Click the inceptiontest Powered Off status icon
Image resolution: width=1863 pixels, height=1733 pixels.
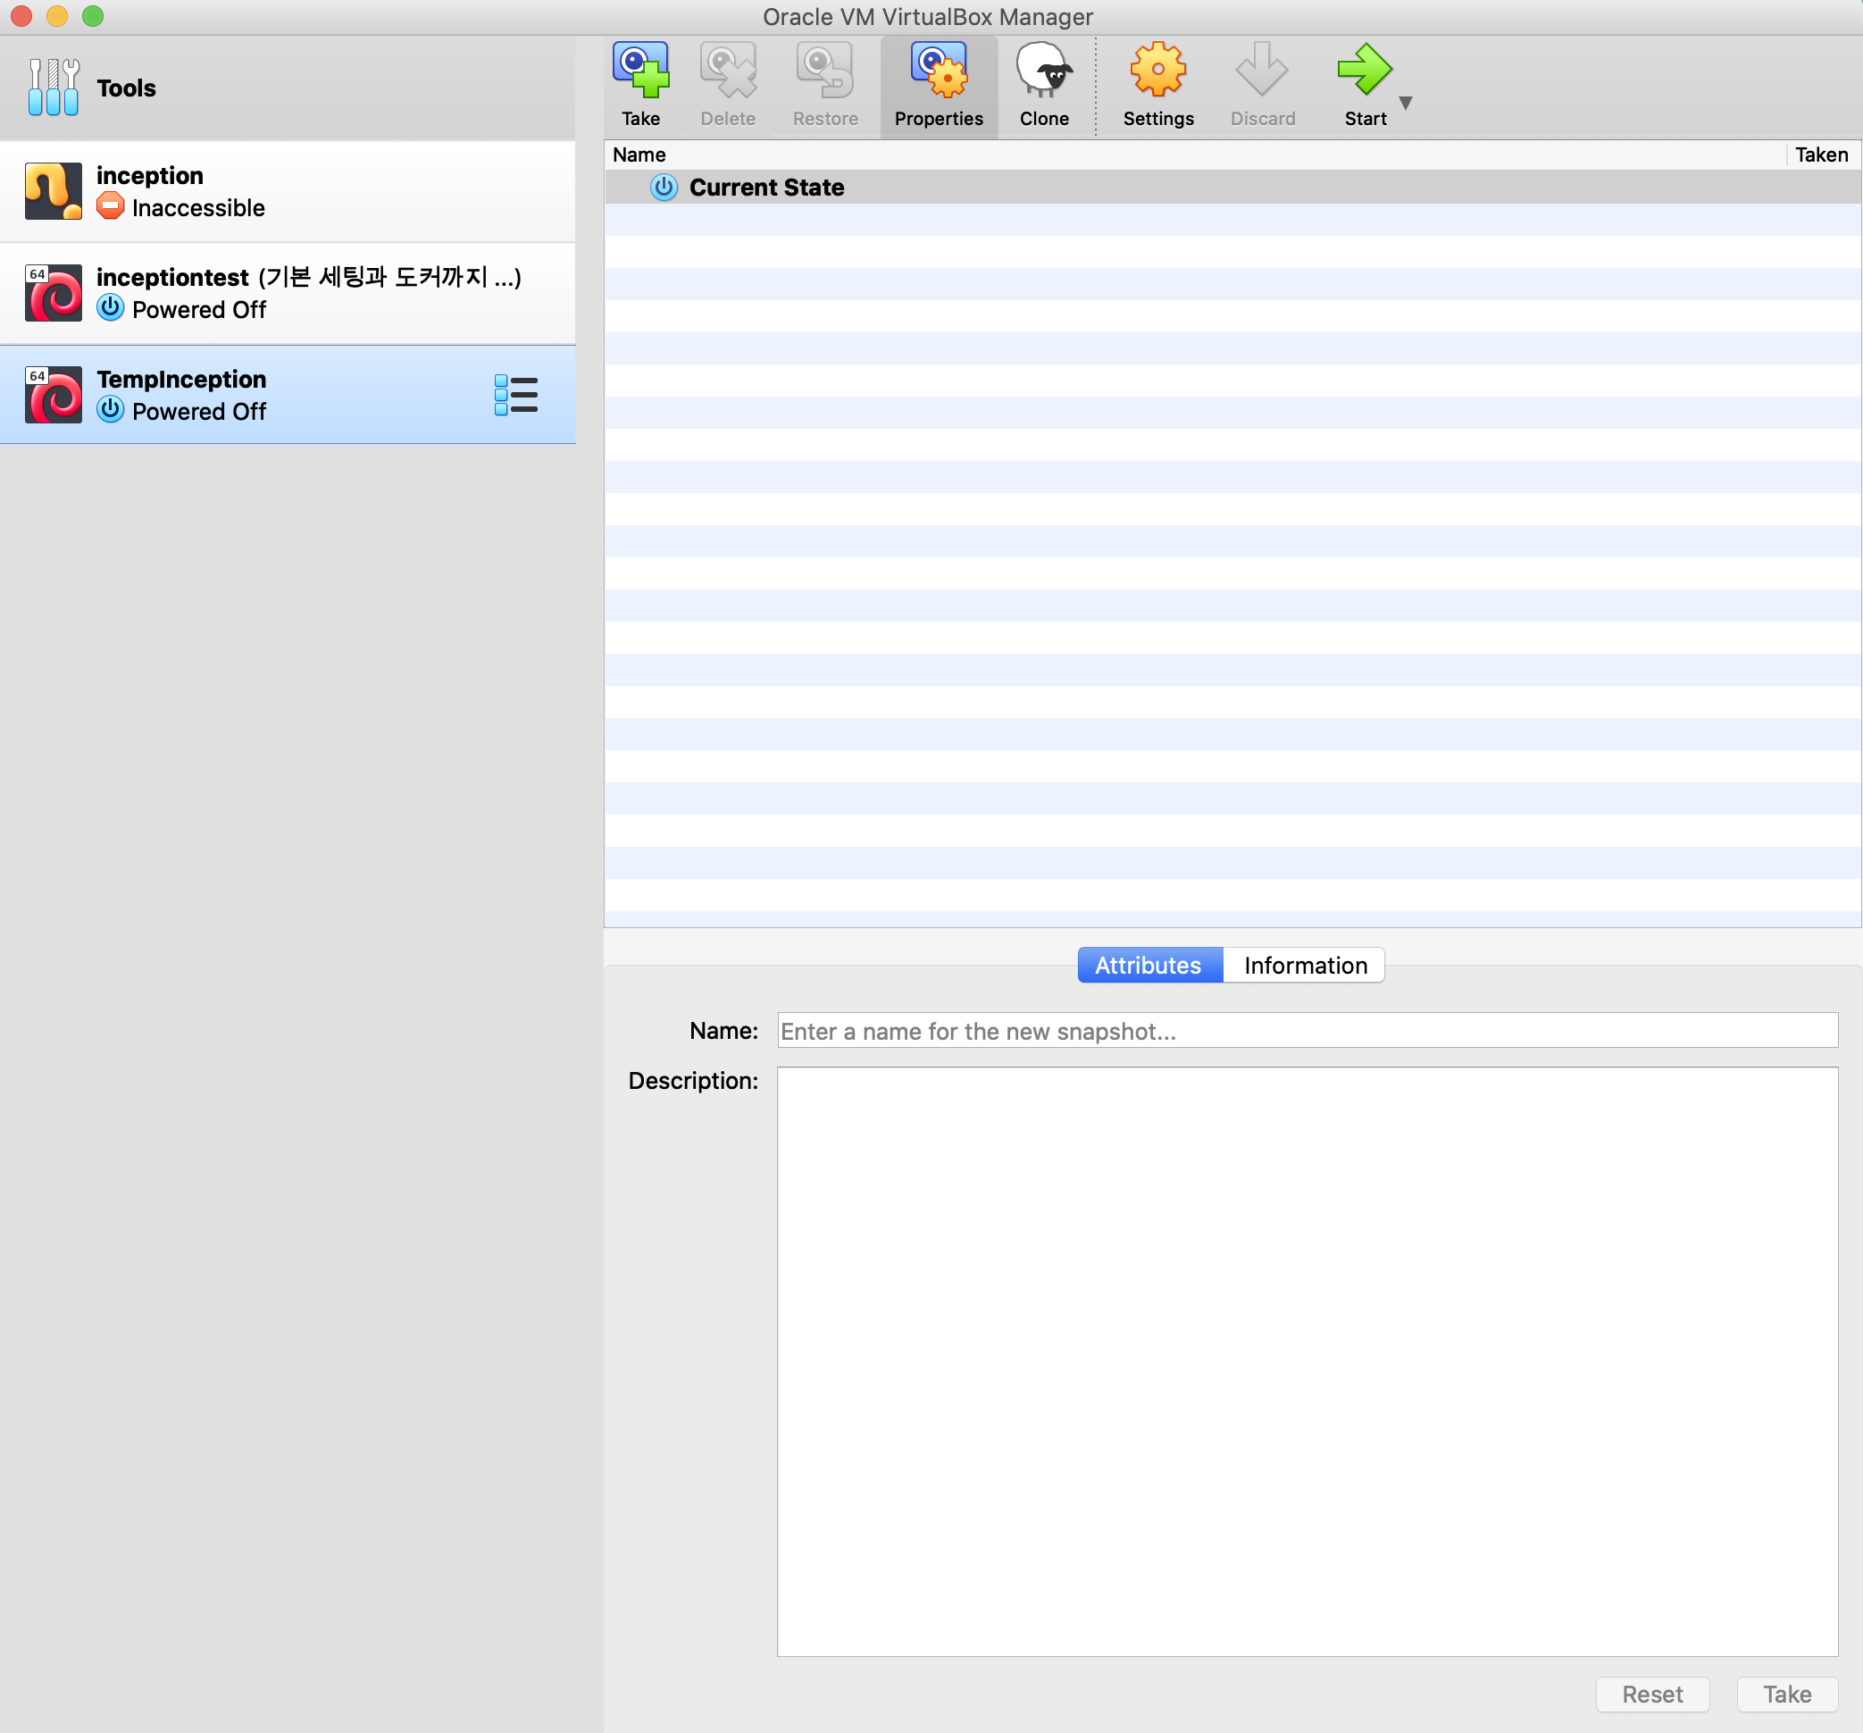tap(111, 307)
